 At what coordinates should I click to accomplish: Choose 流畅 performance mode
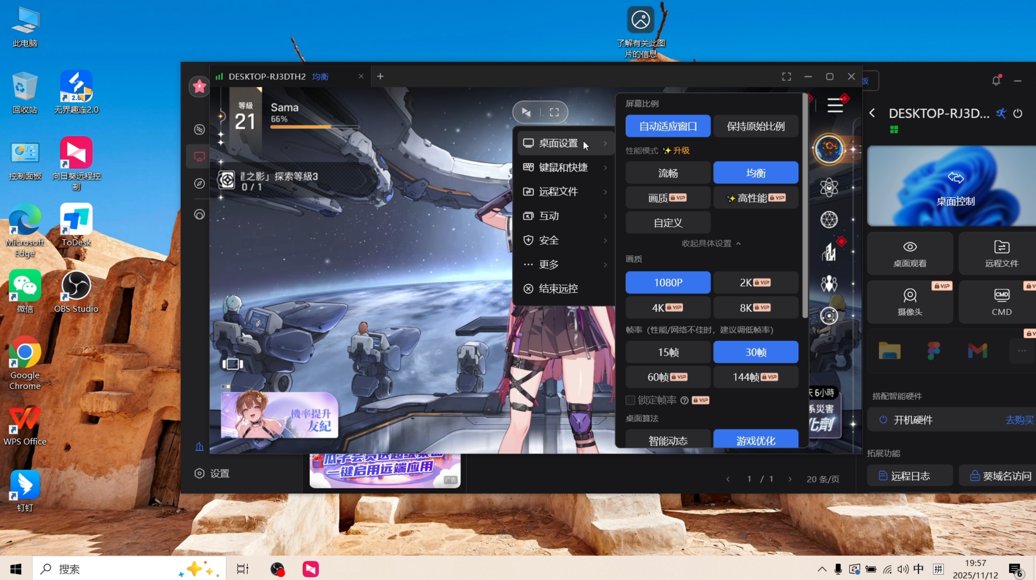point(668,173)
